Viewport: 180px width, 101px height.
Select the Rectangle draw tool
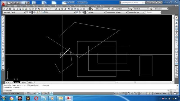pos(3,29)
